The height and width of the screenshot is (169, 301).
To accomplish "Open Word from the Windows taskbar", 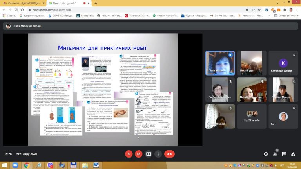I will (x=96, y=165).
